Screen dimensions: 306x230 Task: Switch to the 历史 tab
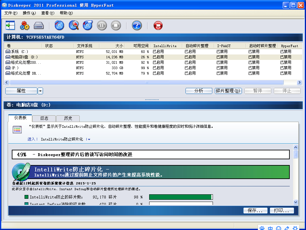[x=68, y=119]
